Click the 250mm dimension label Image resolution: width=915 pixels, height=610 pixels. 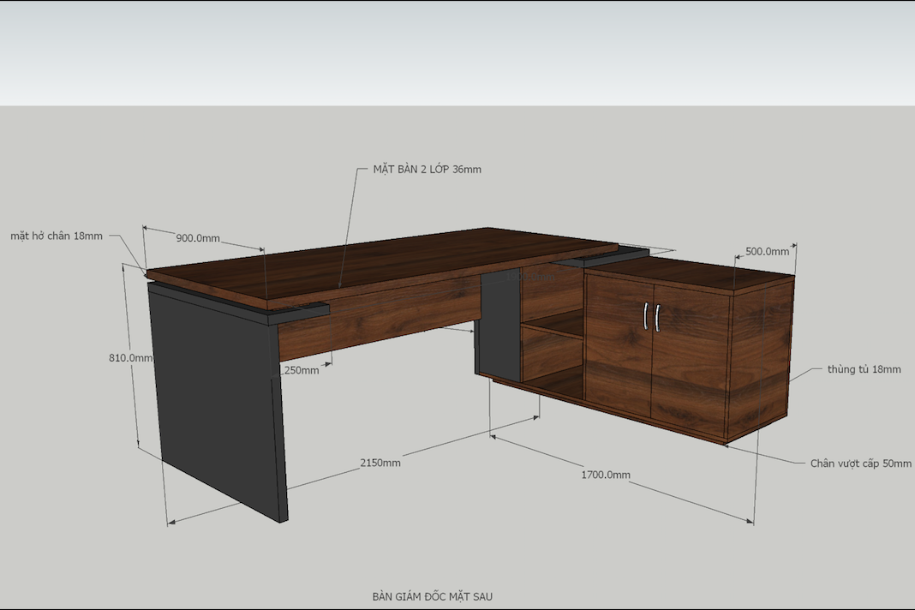coord(300,370)
